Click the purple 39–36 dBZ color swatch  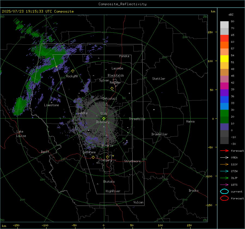point(224,93)
